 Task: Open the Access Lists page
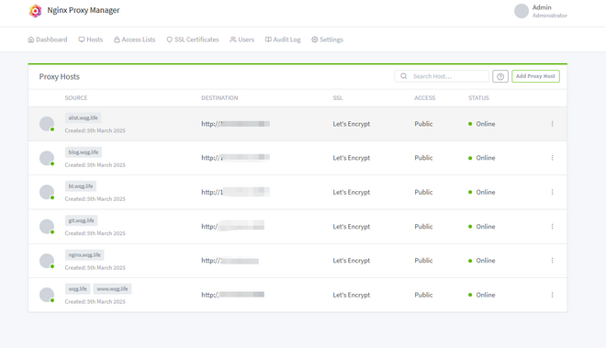[x=134, y=39]
